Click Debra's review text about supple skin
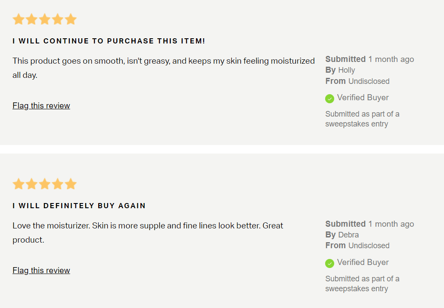444x308 pixels. [148, 226]
